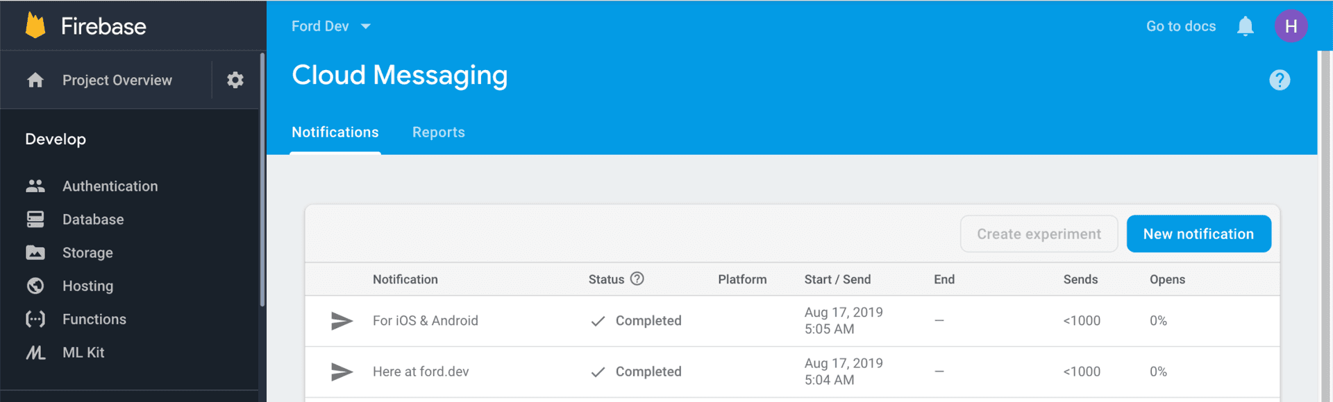Click the Status column info icon

pyautogui.click(x=637, y=279)
